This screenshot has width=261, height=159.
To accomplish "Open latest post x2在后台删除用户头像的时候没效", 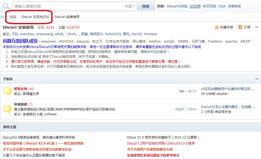I will (x=228, y=89).
